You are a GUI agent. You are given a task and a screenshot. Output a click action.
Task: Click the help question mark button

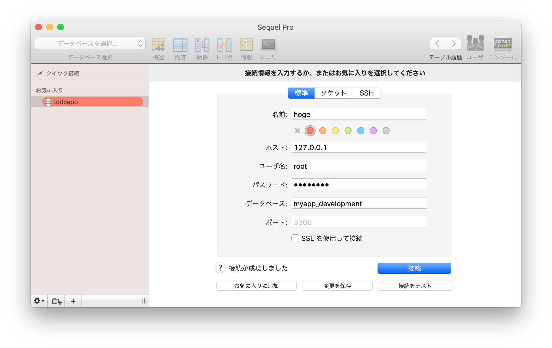click(220, 268)
